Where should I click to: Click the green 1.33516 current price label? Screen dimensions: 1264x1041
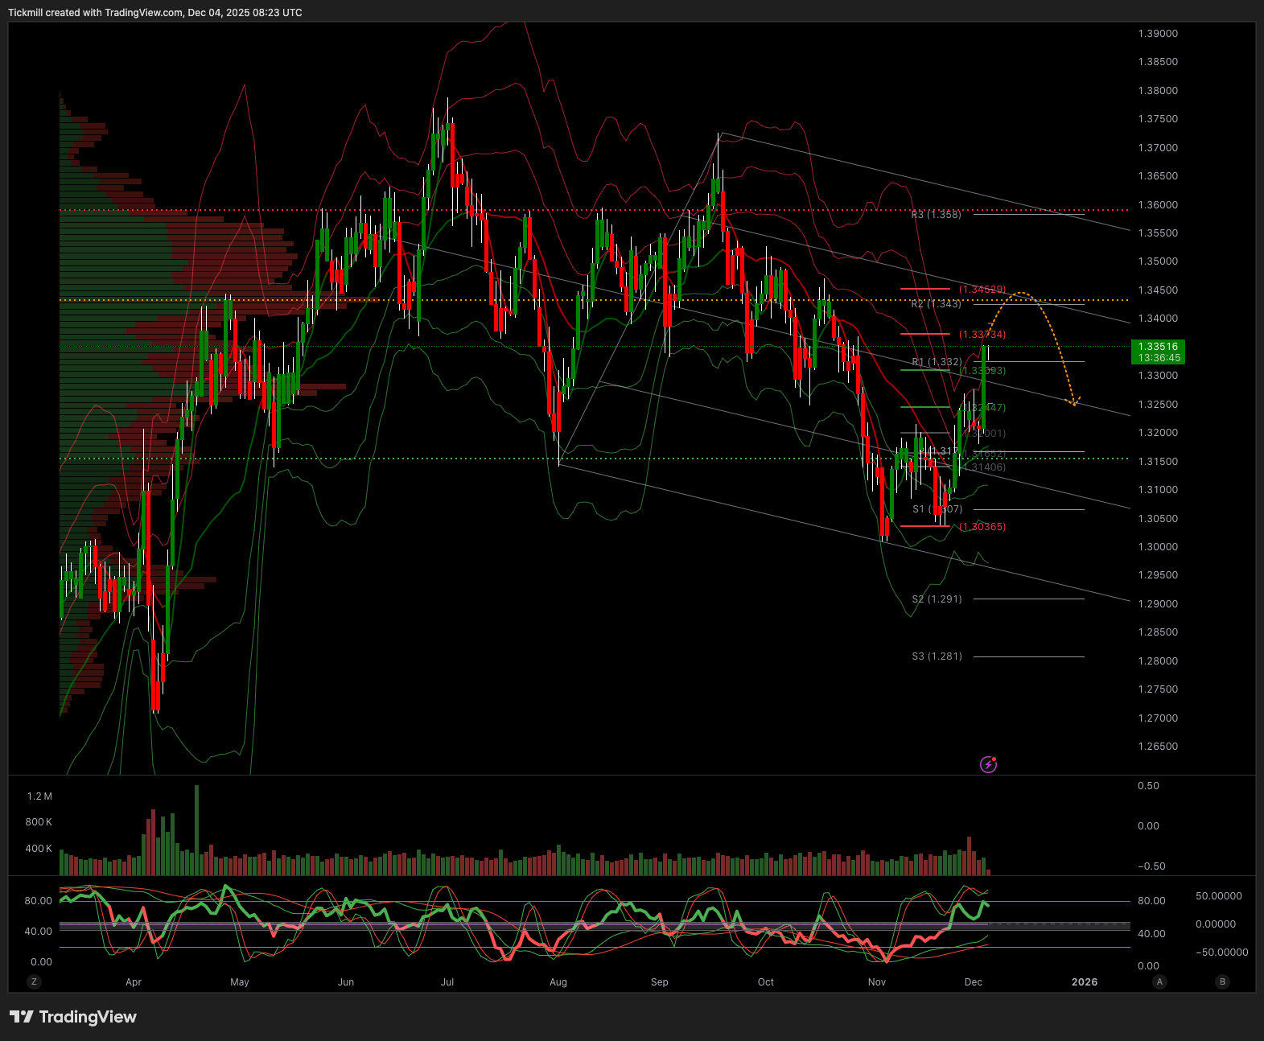point(1159,352)
